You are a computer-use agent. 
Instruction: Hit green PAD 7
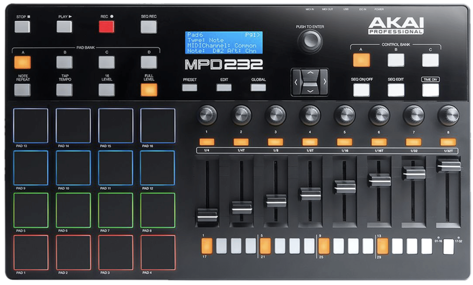[x=116, y=210]
